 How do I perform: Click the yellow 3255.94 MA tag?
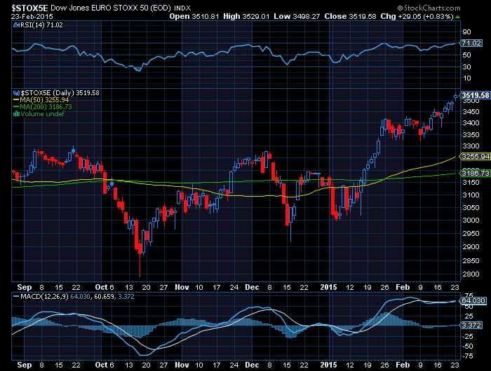(475, 156)
